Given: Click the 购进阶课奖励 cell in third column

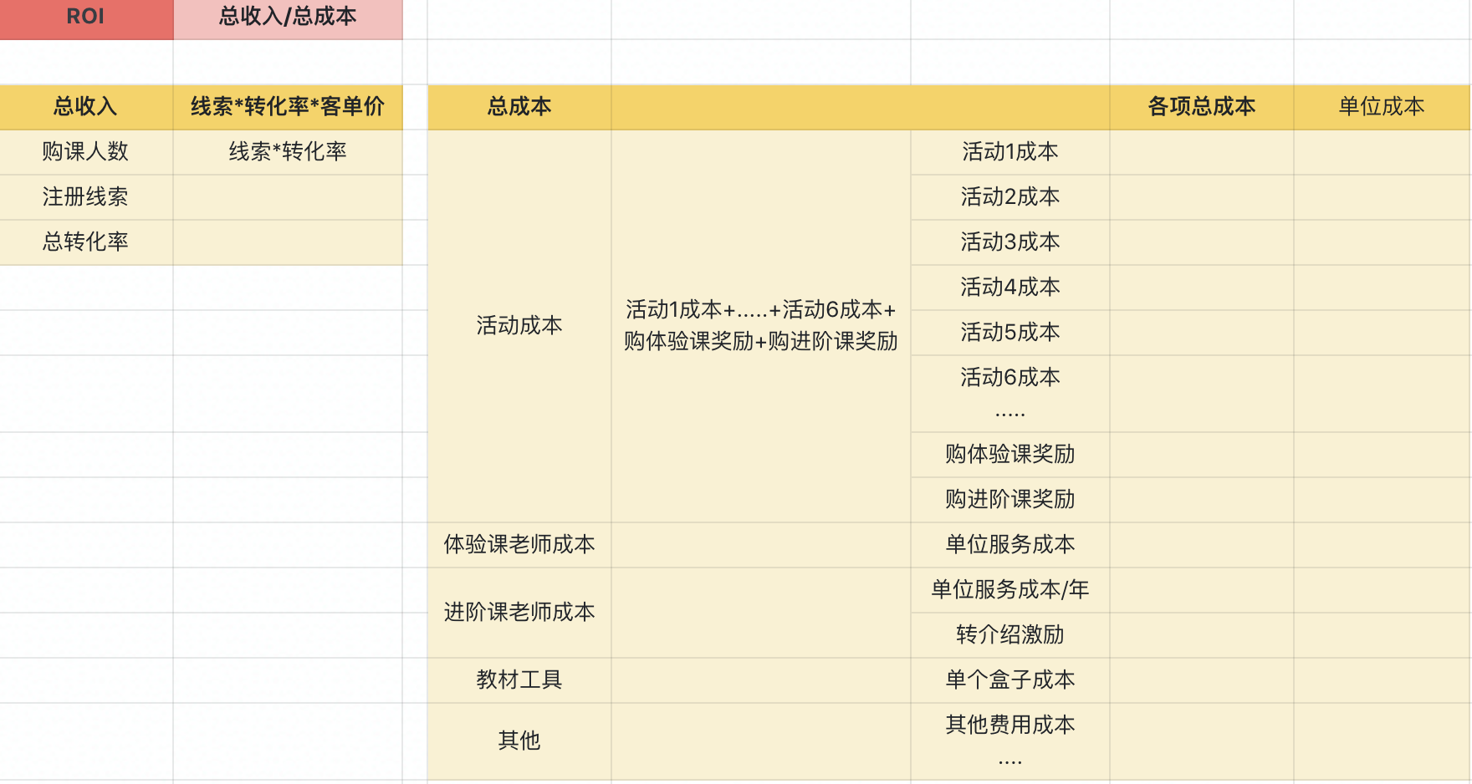Looking at the screenshot, I should [x=1010, y=500].
